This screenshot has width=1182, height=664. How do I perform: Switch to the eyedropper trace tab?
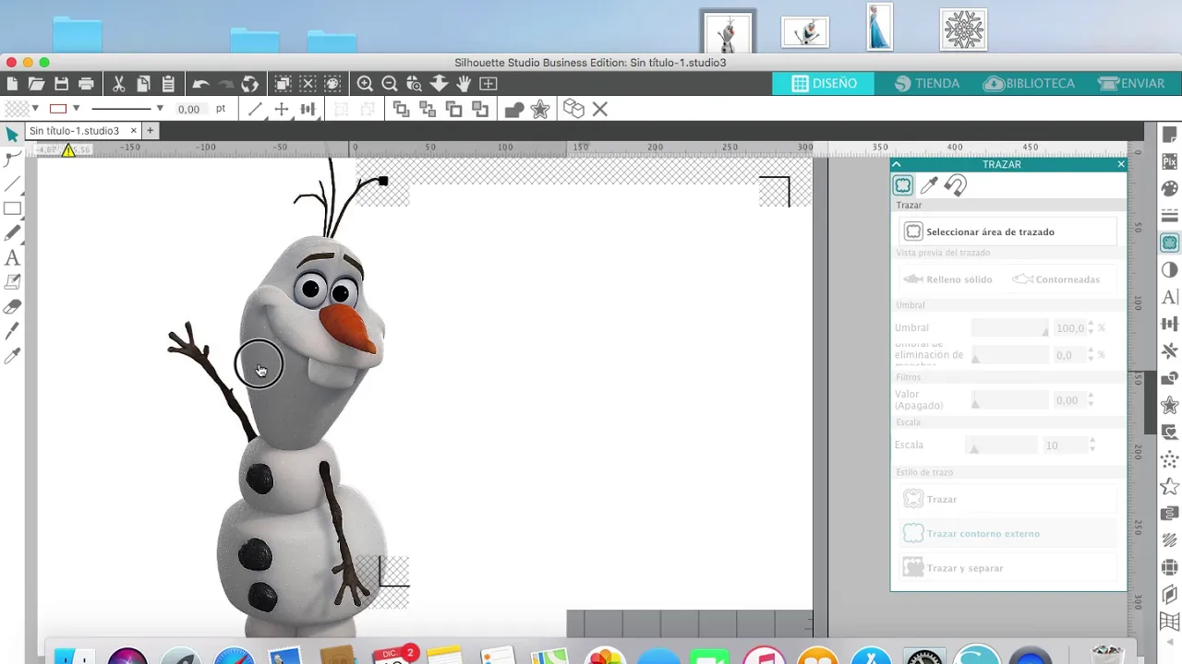coord(929,185)
